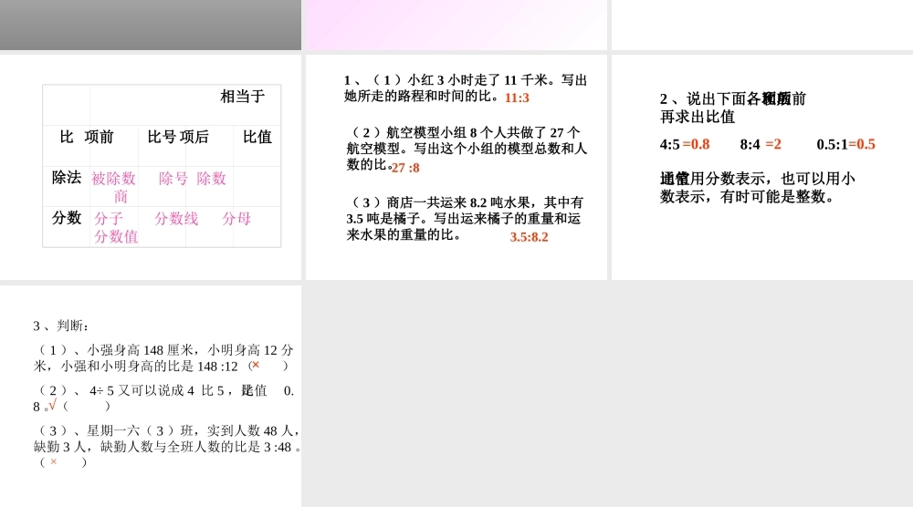Click the pink 分母 text
The width and height of the screenshot is (913, 507).
[x=236, y=219]
